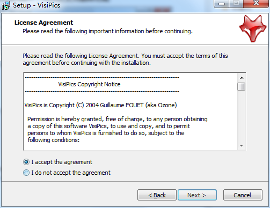
Task: Go to the previous step with Back
Action: pyautogui.click(x=157, y=195)
